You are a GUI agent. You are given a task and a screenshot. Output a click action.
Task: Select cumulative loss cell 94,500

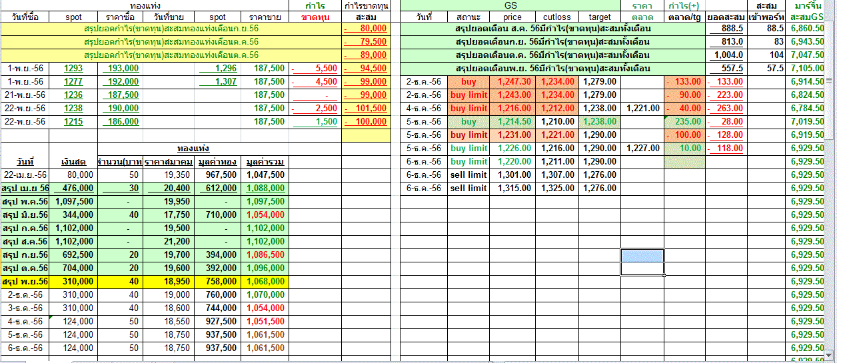(365, 69)
